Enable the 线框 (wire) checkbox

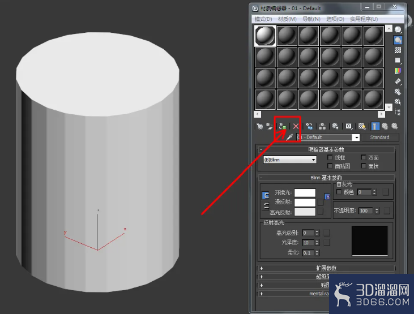point(330,157)
